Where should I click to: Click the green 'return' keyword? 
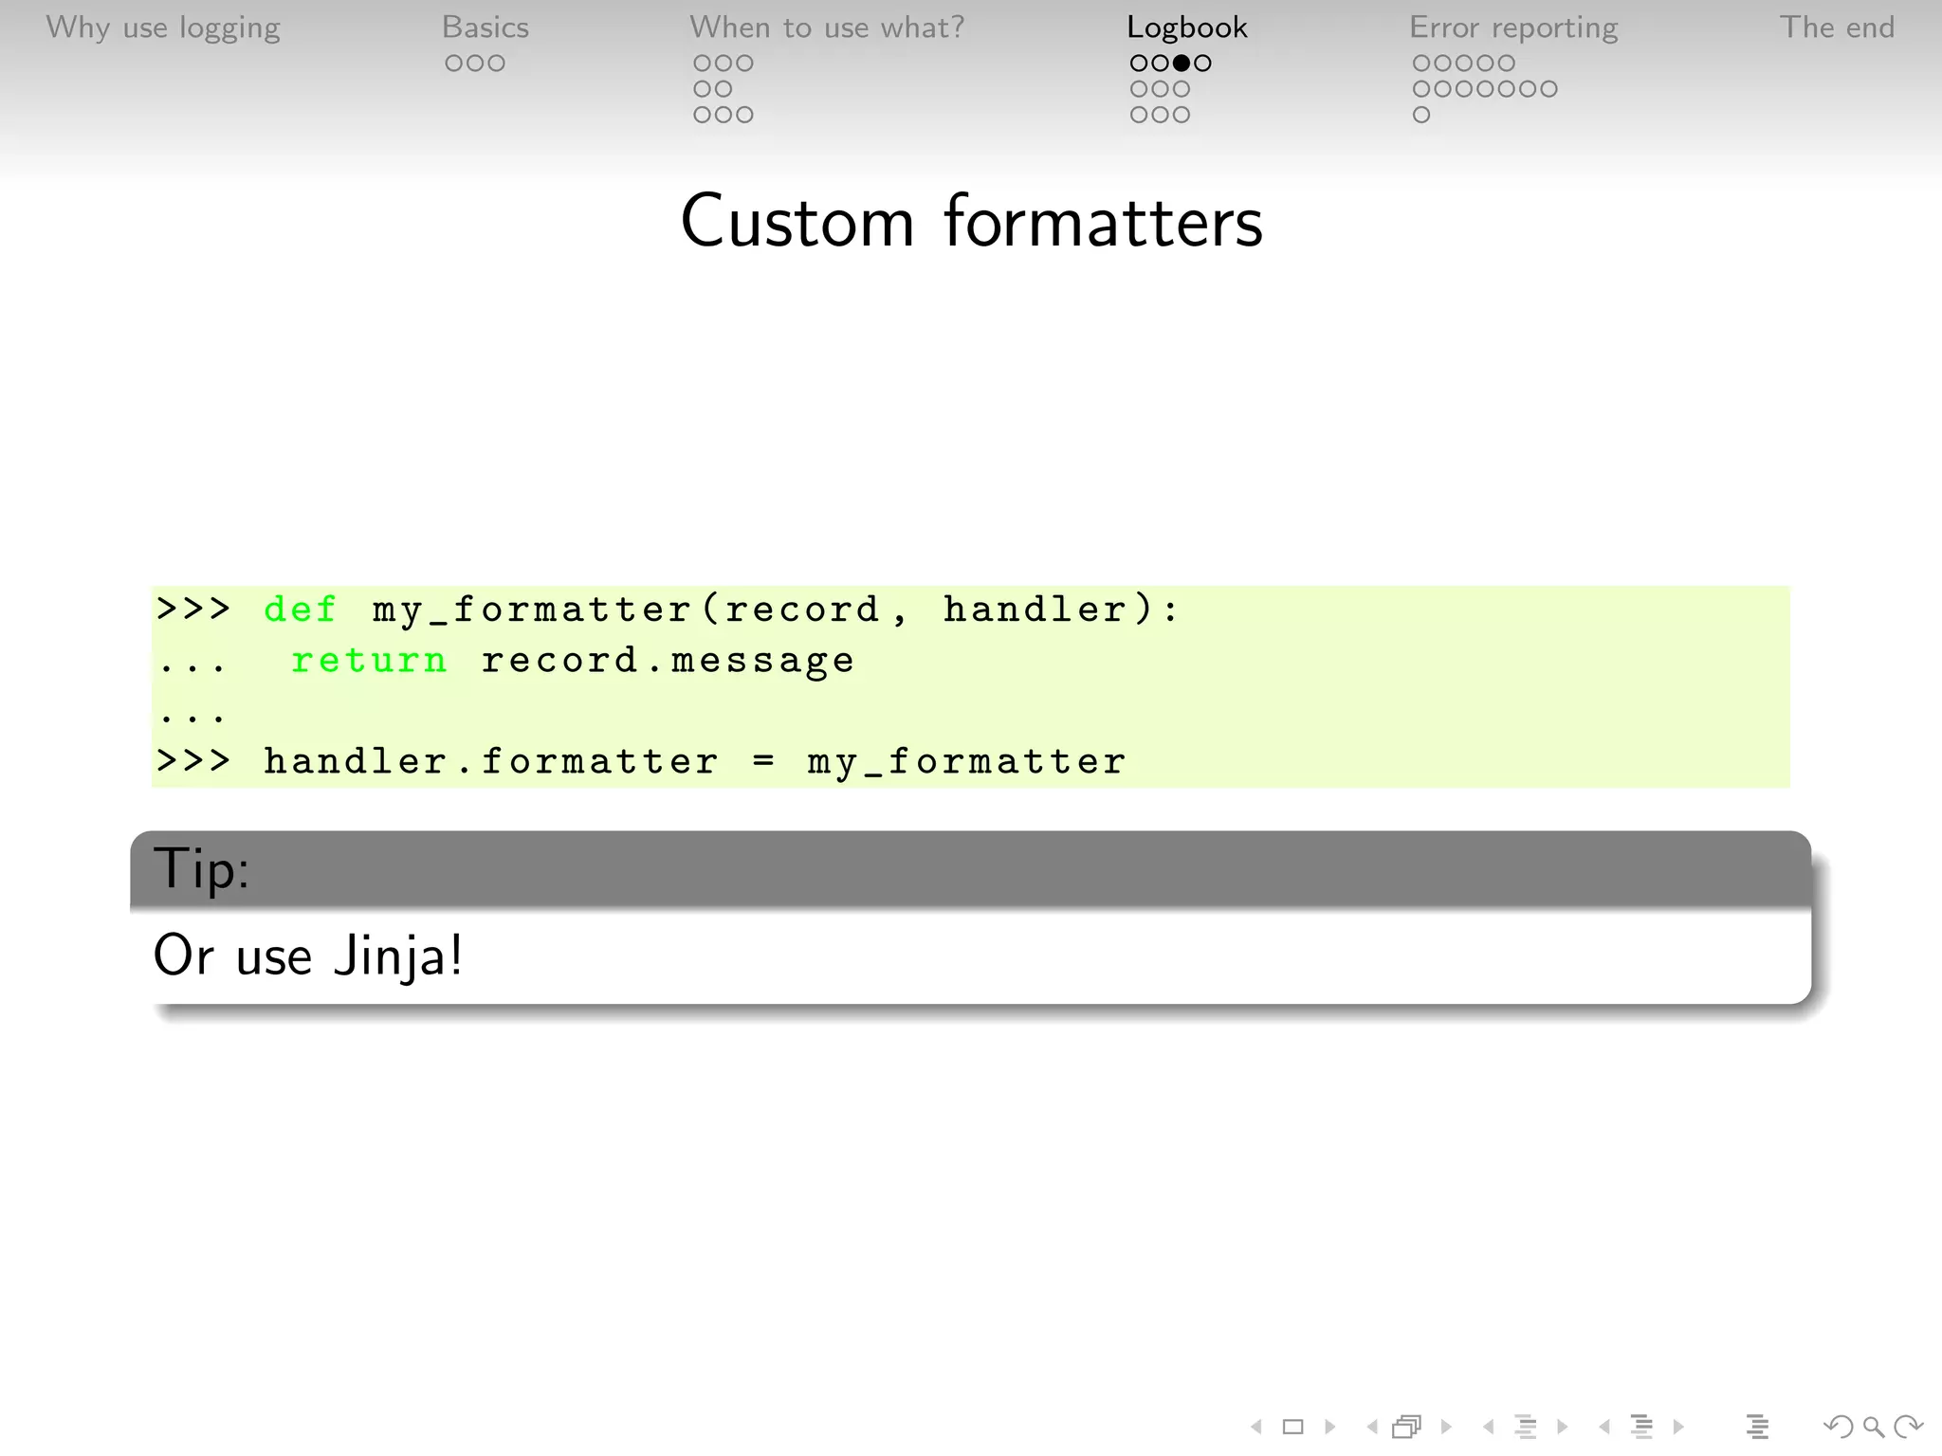(x=369, y=660)
